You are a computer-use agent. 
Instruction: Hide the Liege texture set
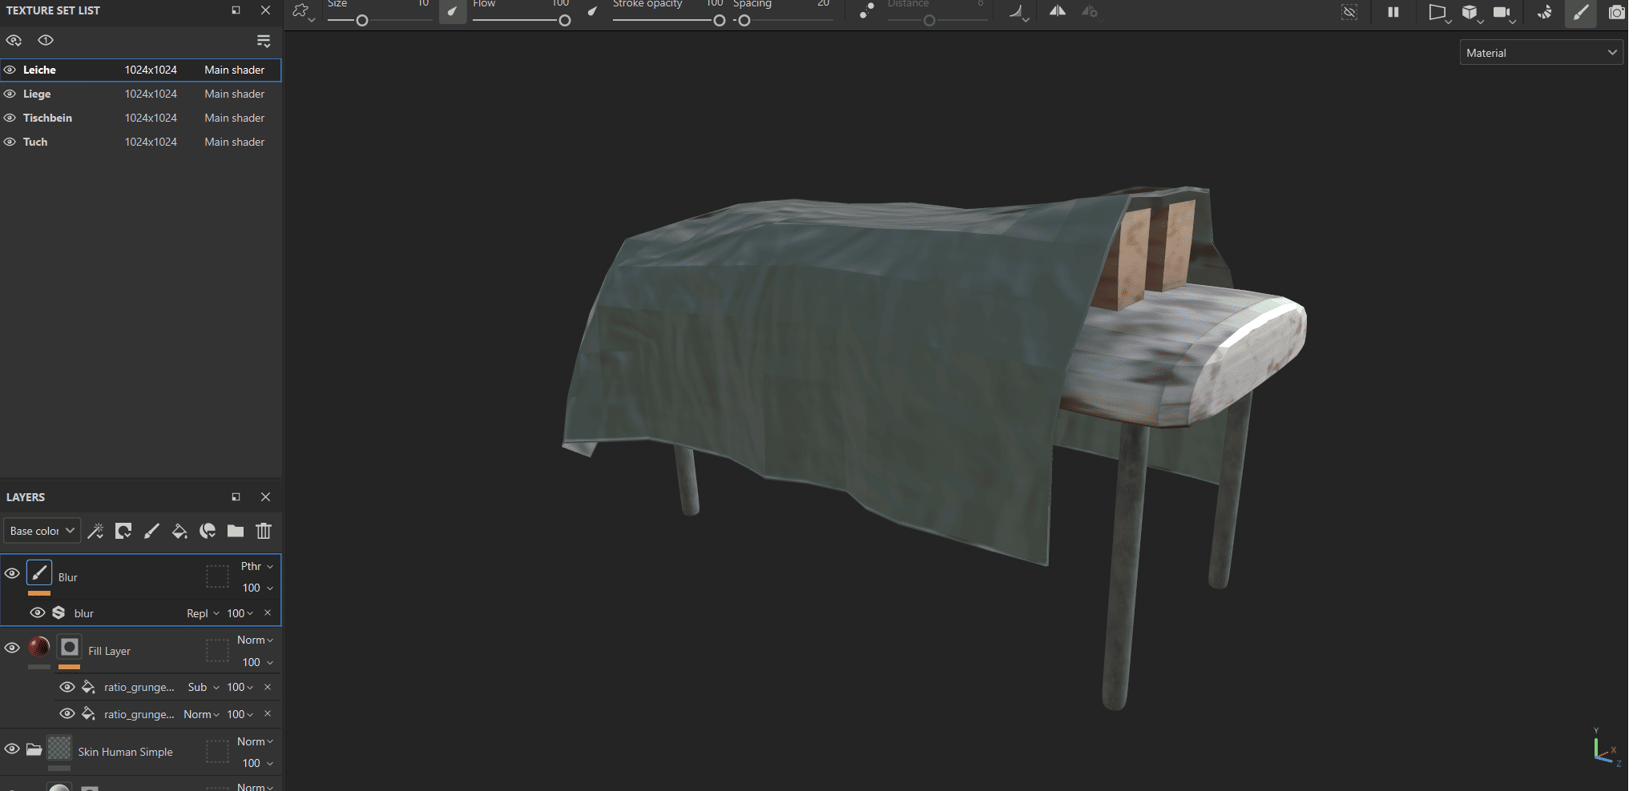(10, 94)
